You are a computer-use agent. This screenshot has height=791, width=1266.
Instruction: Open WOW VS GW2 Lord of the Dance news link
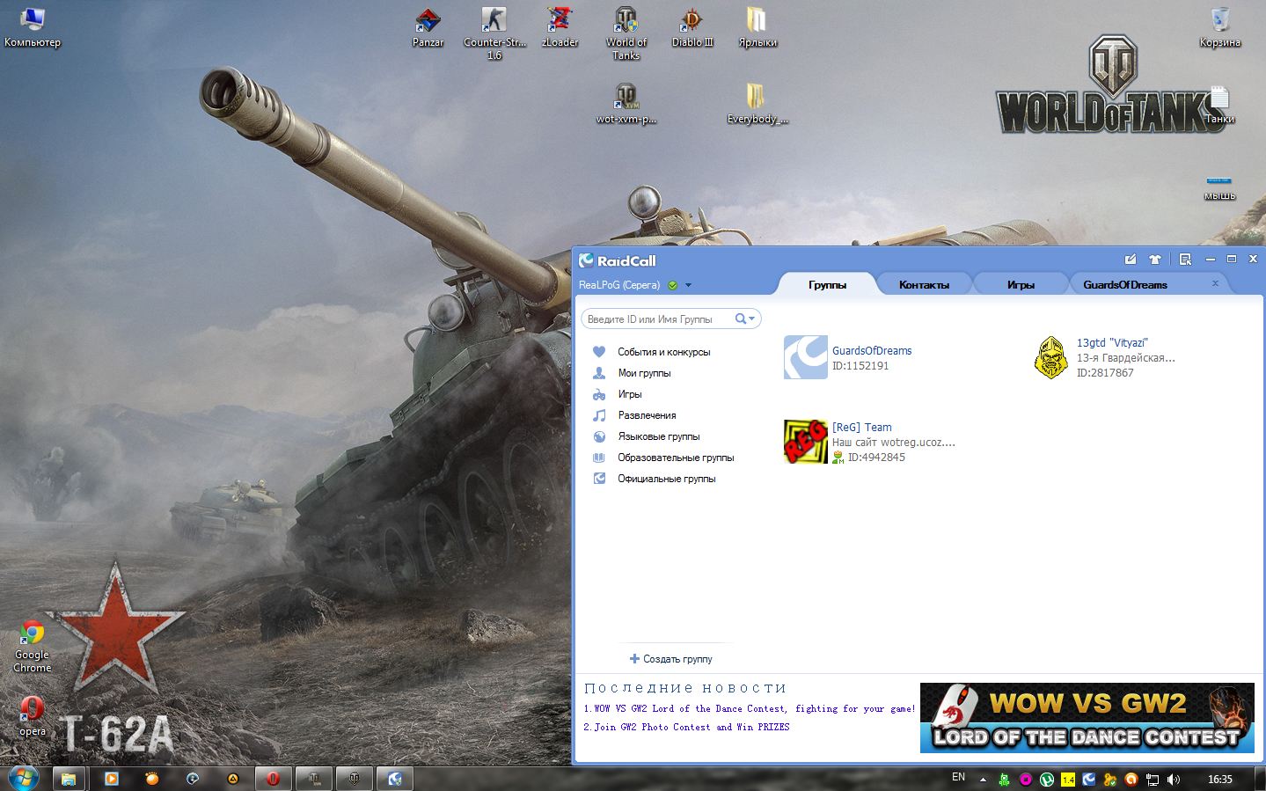(750, 708)
